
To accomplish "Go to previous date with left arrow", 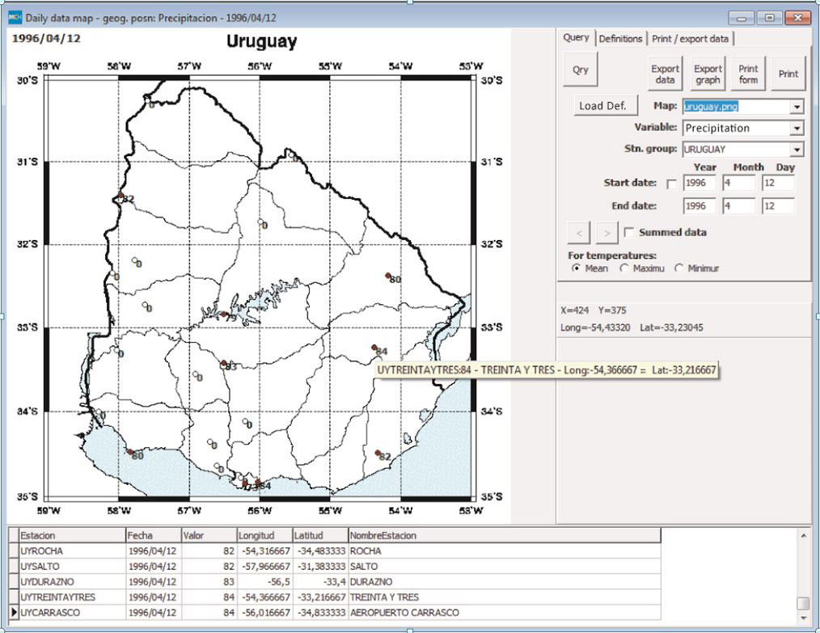I will point(579,233).
